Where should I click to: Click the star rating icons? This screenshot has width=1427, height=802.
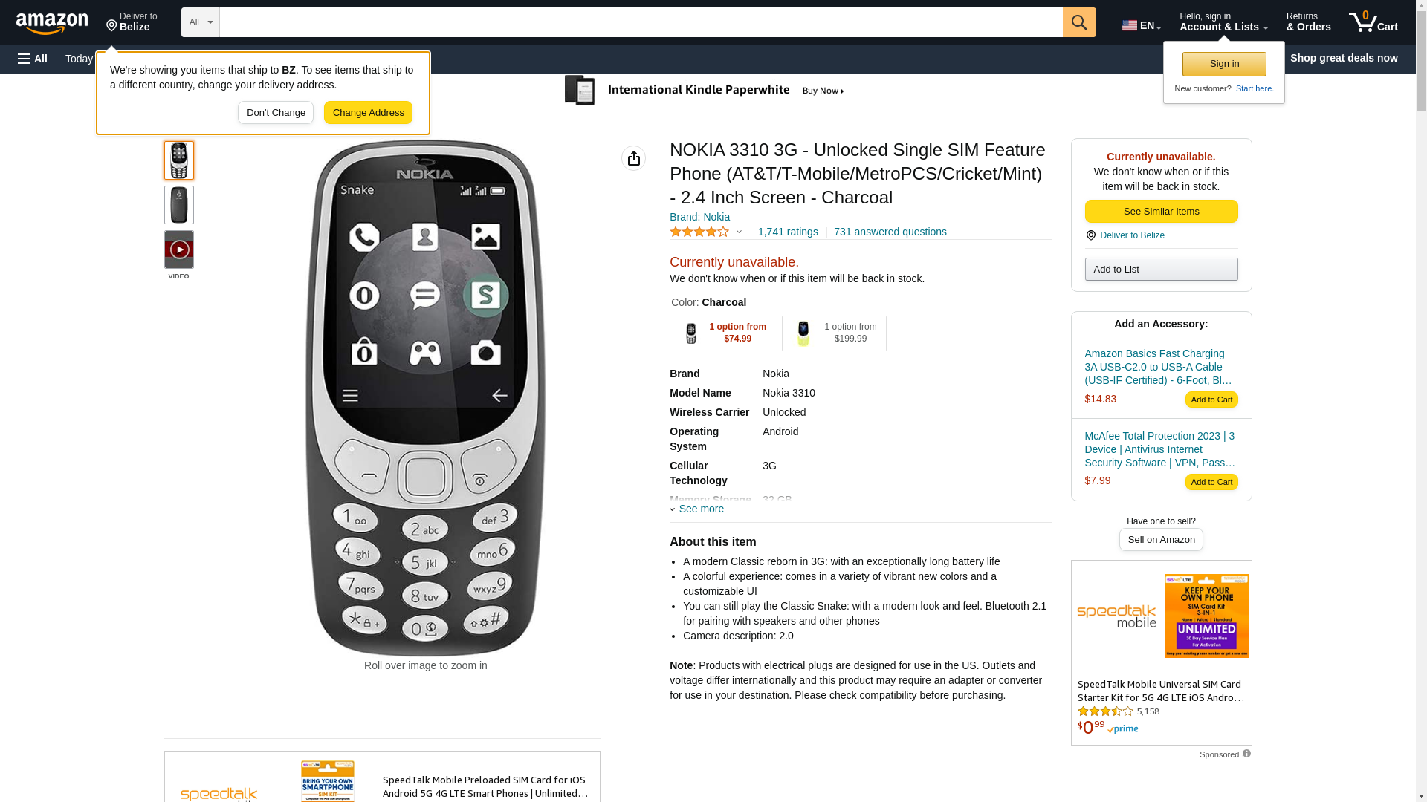point(699,232)
